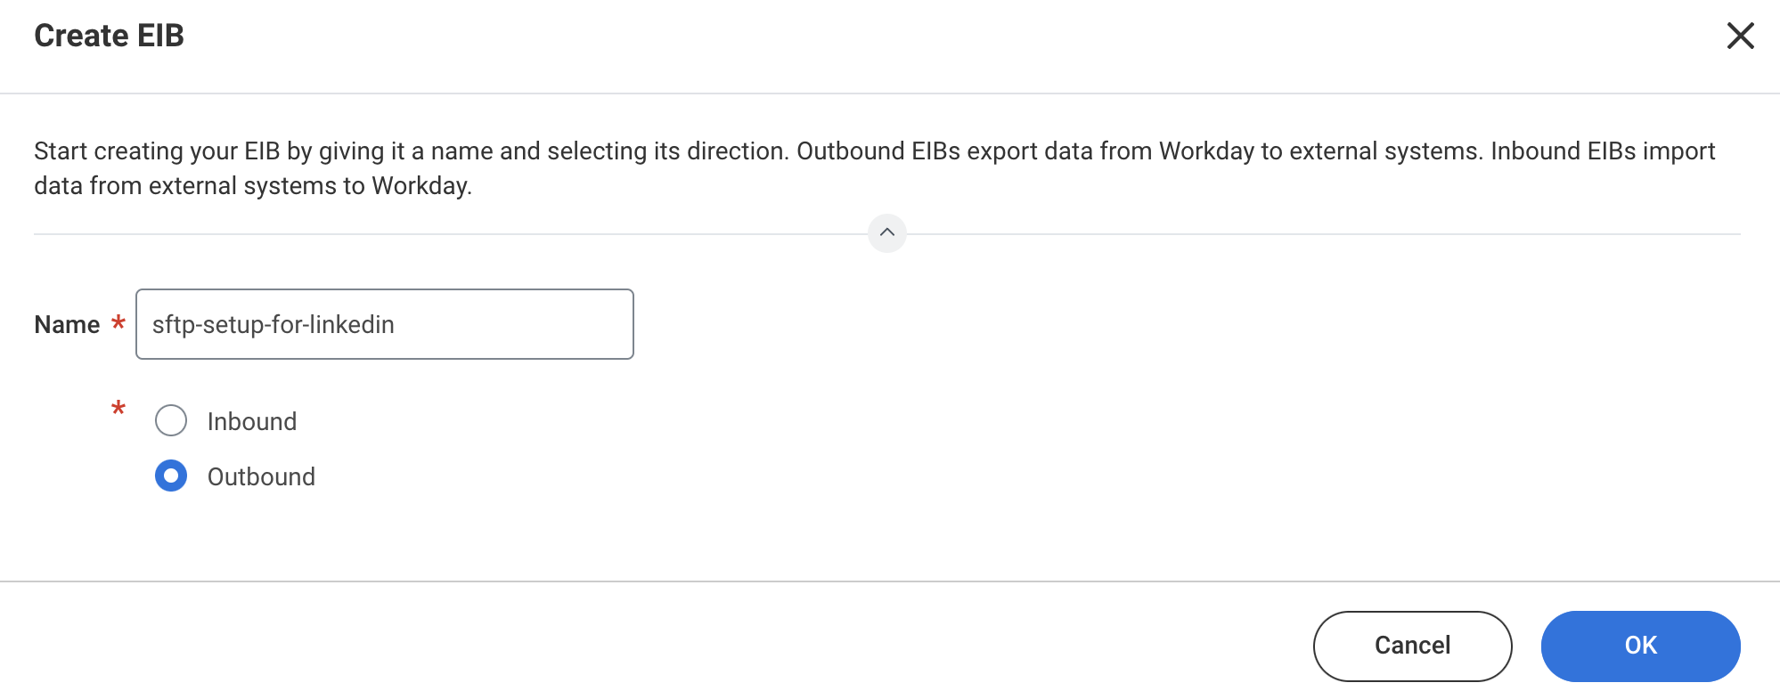Confirm with the OK button
This screenshot has height=691, width=1780.
click(1639, 645)
